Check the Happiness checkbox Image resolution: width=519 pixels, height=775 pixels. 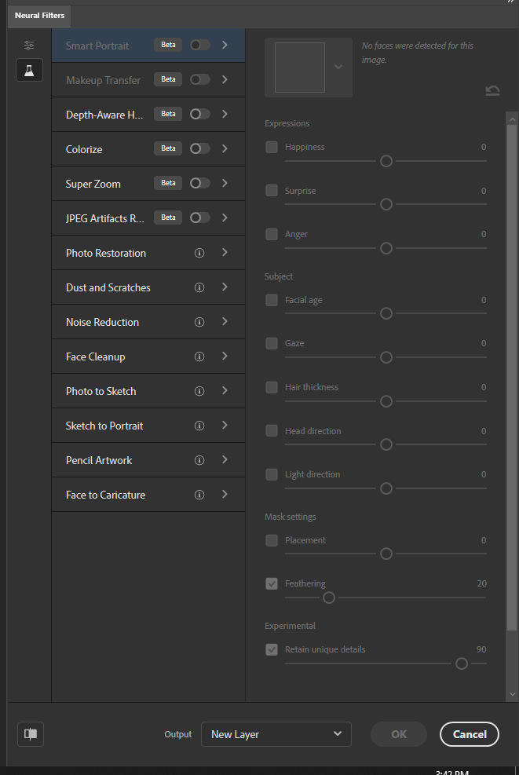point(272,147)
